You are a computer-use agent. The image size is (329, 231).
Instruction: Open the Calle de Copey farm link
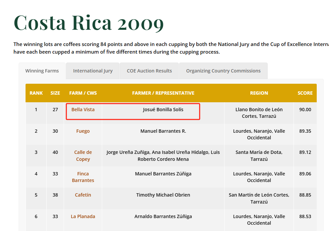click(x=83, y=156)
